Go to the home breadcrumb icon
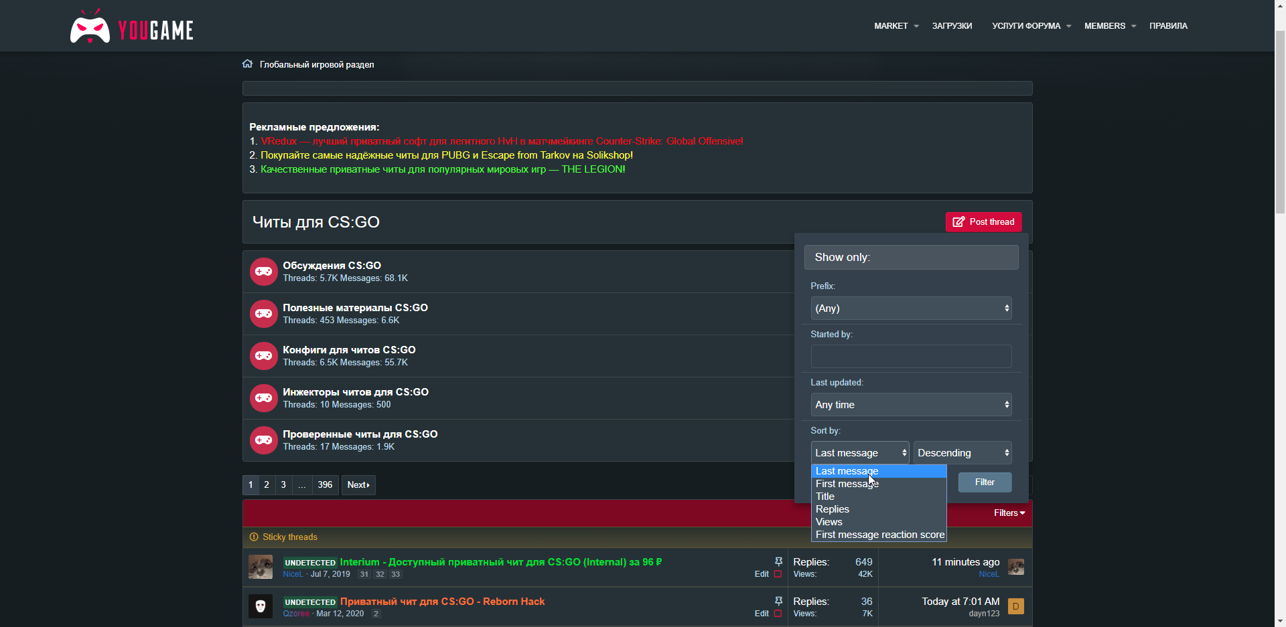Viewport: 1286px width, 627px height. [247, 64]
